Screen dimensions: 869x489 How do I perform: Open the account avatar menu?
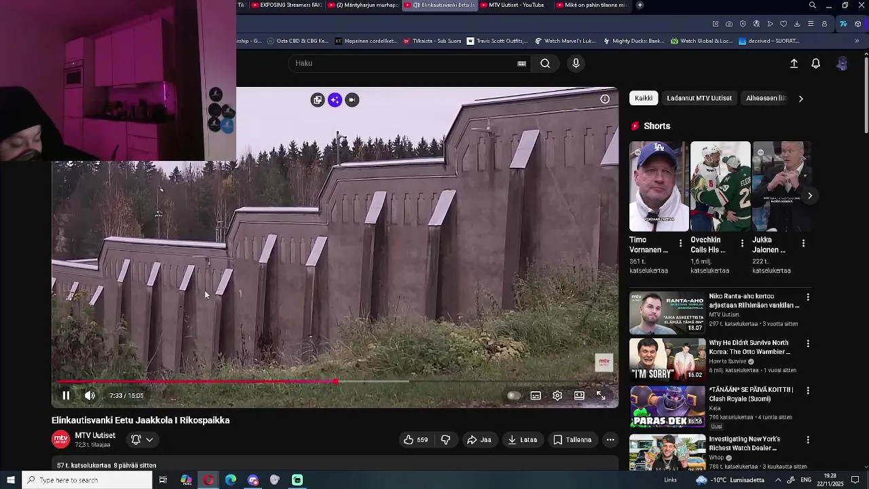click(842, 63)
